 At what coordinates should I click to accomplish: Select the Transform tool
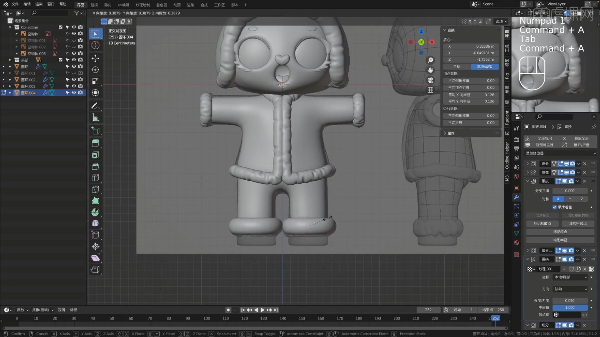[x=96, y=93]
